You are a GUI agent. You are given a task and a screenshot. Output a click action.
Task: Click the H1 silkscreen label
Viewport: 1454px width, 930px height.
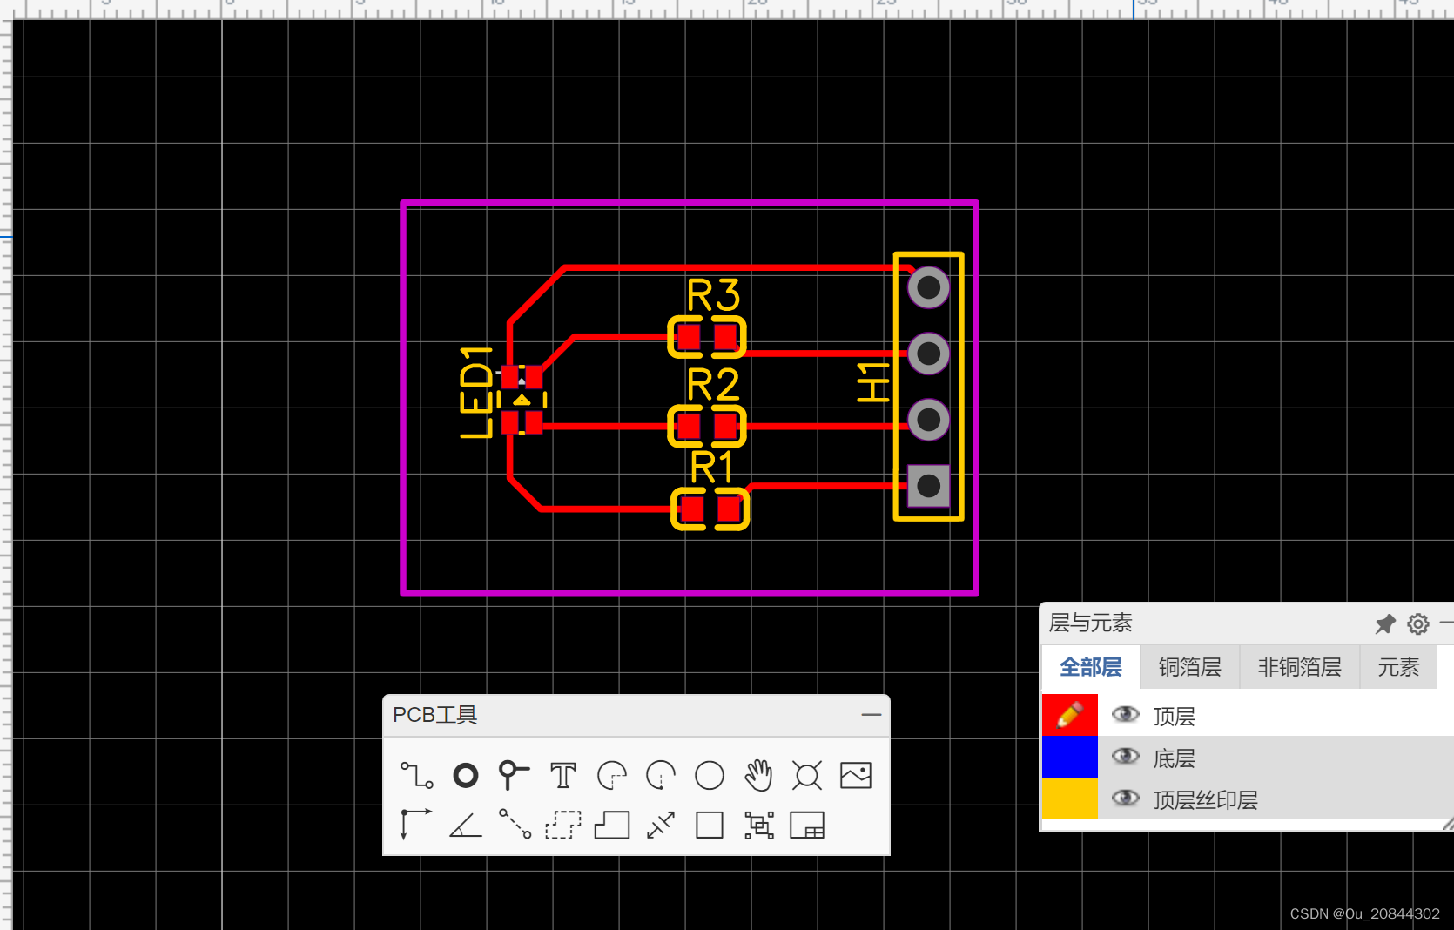(873, 382)
